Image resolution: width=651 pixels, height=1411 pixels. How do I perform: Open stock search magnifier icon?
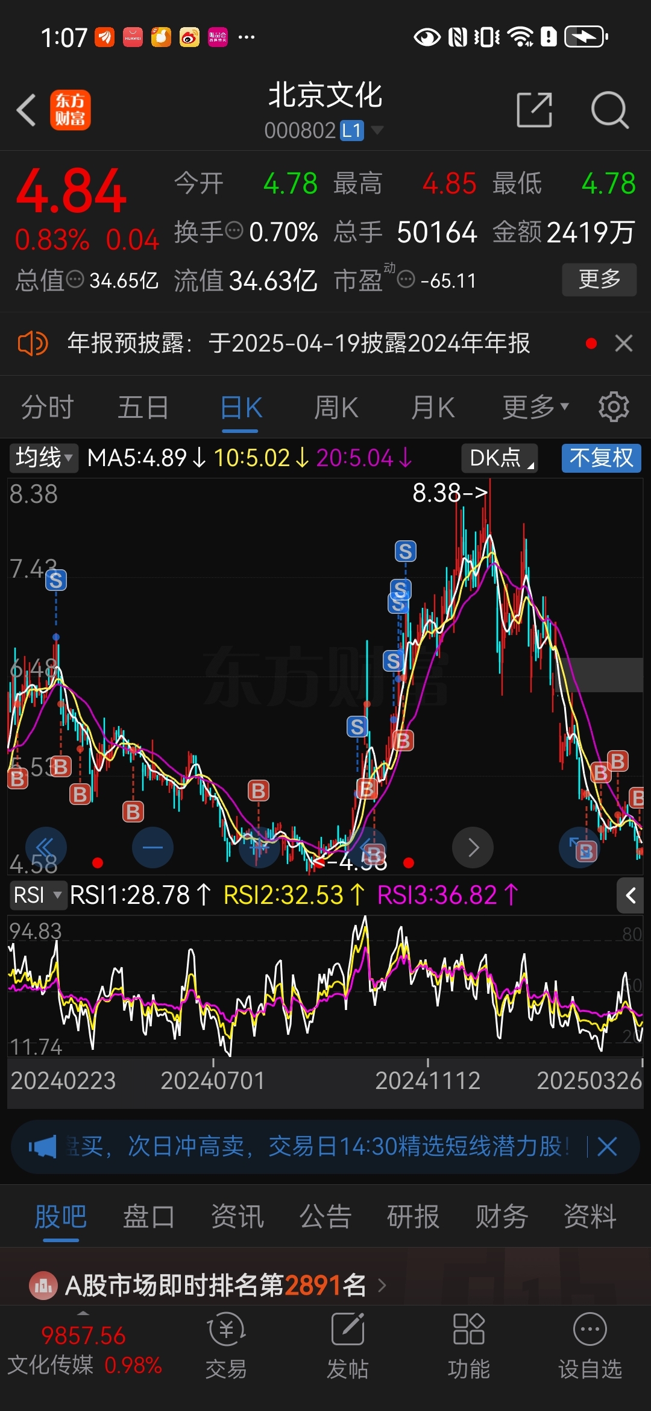[609, 110]
